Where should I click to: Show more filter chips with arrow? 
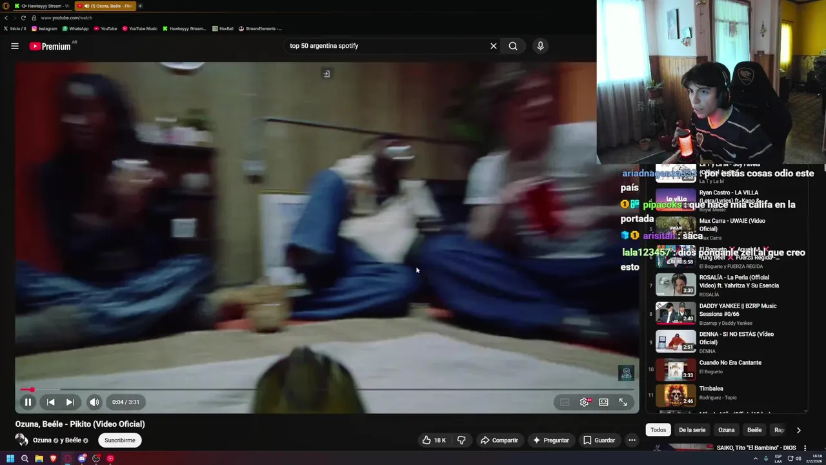(798, 430)
